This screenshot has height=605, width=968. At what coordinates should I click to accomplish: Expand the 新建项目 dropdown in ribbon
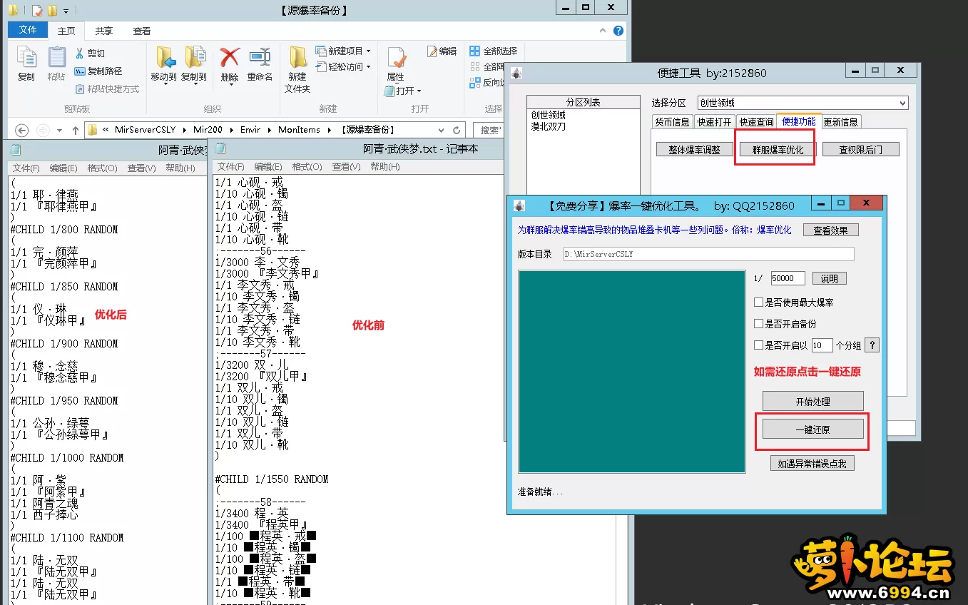(368, 51)
